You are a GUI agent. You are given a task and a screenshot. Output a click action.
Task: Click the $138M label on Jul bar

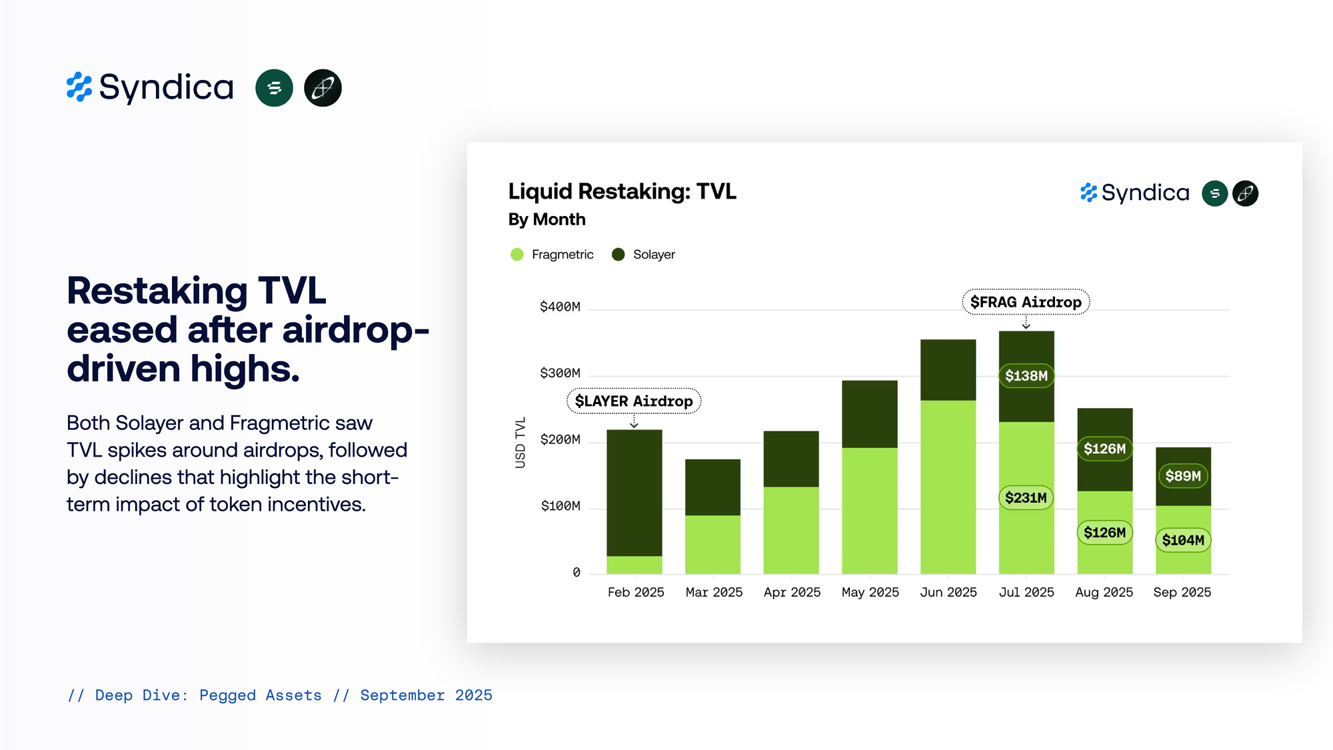click(x=1026, y=376)
